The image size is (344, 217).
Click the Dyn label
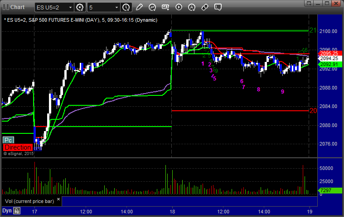coord(7,211)
